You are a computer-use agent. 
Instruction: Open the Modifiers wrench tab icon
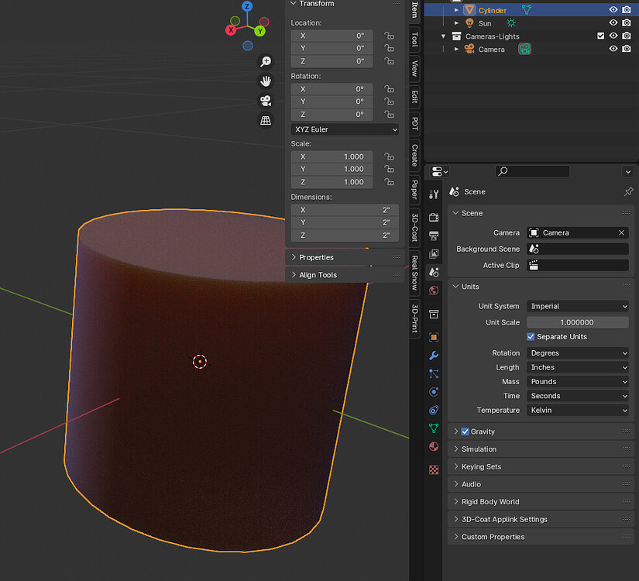(434, 356)
